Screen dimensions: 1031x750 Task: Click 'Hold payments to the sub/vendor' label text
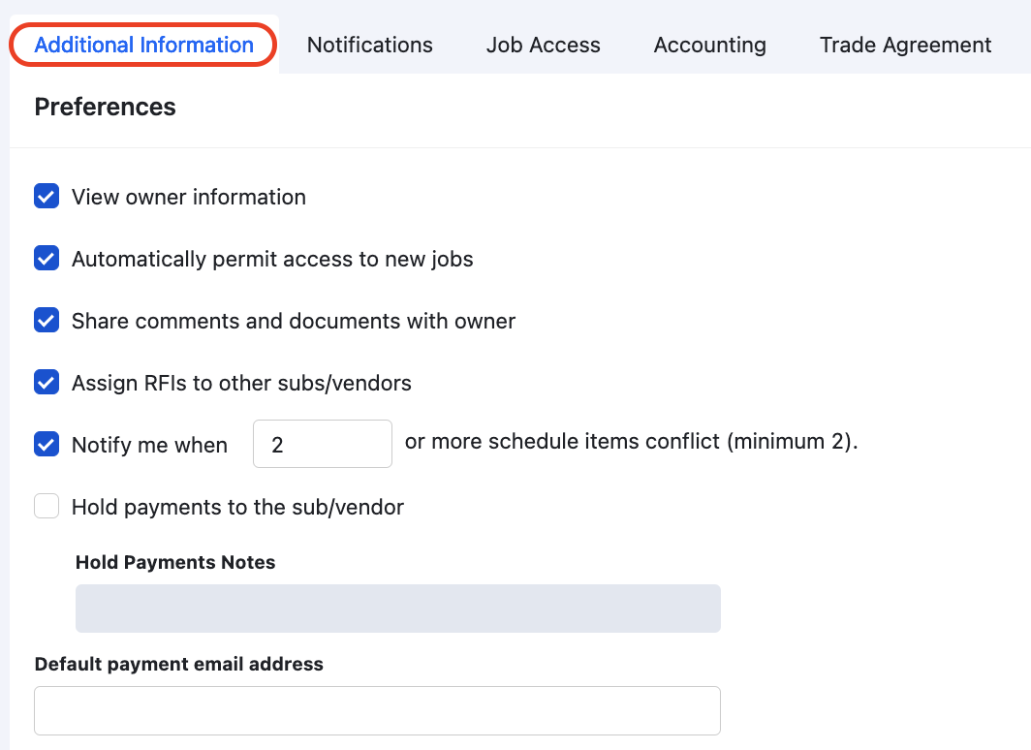pos(237,507)
